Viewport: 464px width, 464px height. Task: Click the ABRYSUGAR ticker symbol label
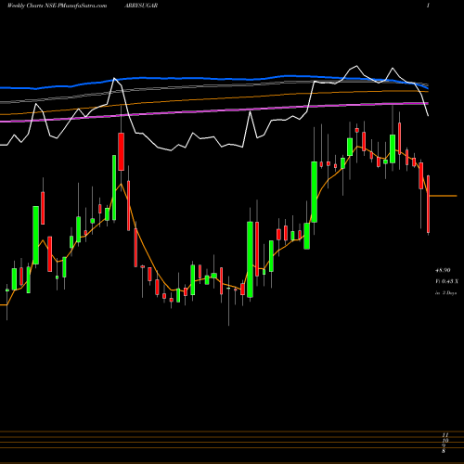pos(141,6)
